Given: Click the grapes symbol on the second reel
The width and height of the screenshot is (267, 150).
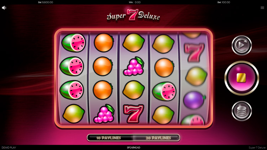Looking at the screenshot, I should [x=104, y=113].
